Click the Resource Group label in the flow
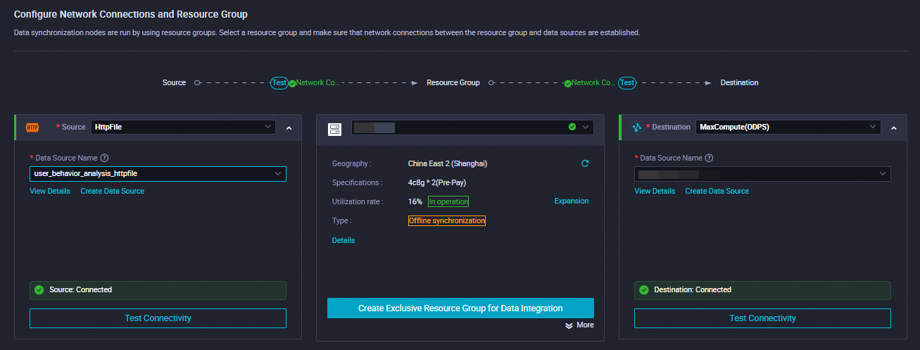920x350 pixels. (453, 83)
